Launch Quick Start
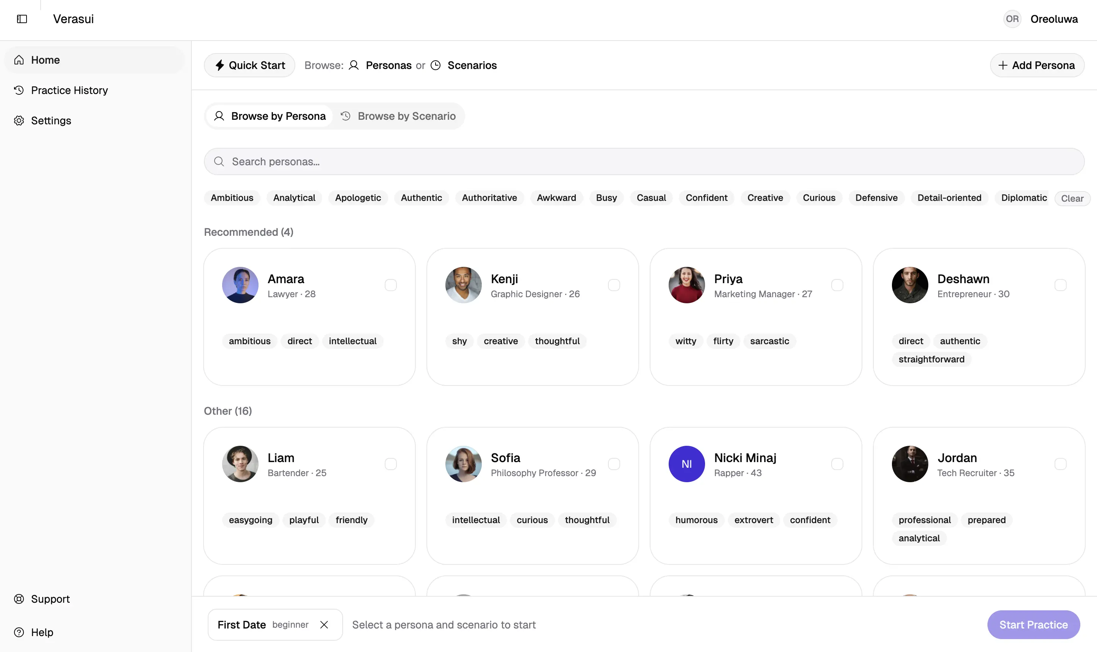 click(x=249, y=65)
